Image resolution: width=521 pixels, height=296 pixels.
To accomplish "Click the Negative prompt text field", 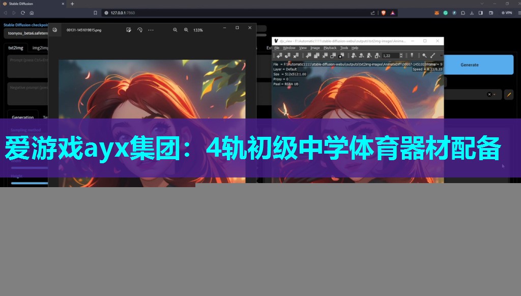I will [x=28, y=94].
